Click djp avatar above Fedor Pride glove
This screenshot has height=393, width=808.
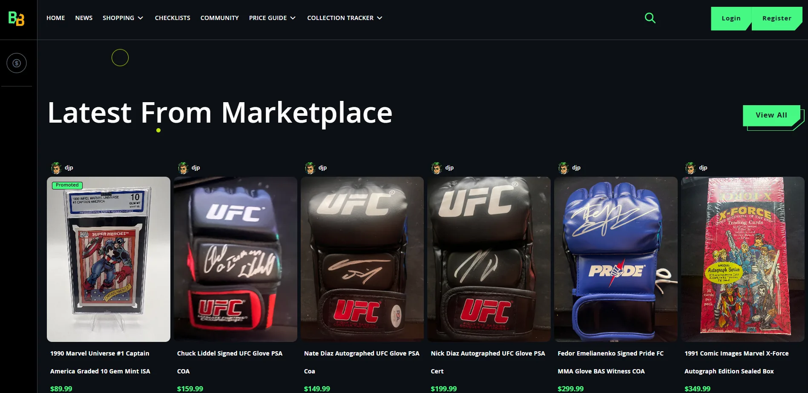[564, 168]
